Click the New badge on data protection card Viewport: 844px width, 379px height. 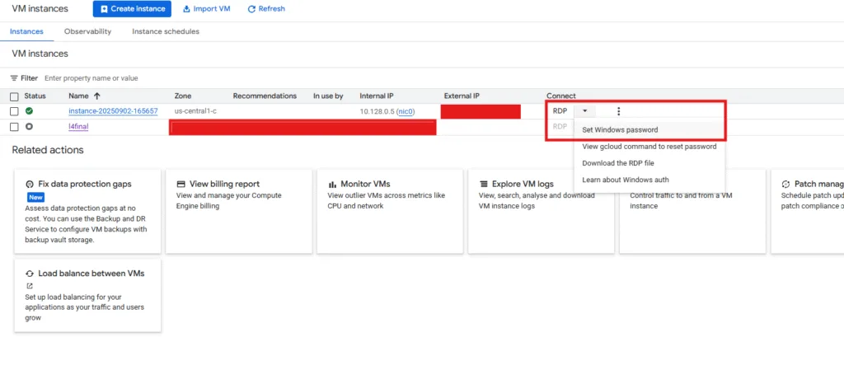36,197
